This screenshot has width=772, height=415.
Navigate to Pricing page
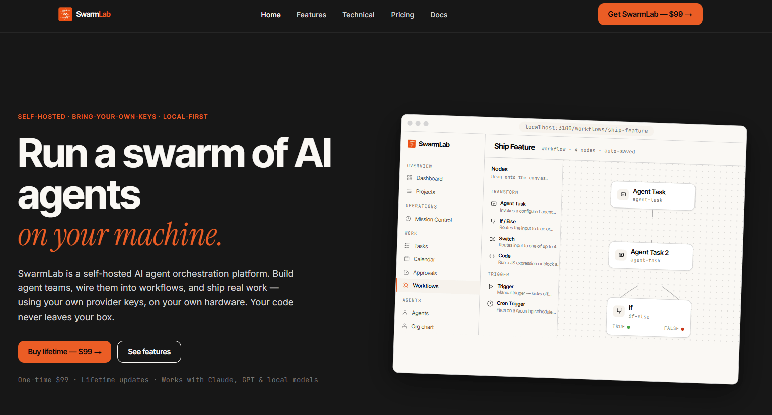403,15
